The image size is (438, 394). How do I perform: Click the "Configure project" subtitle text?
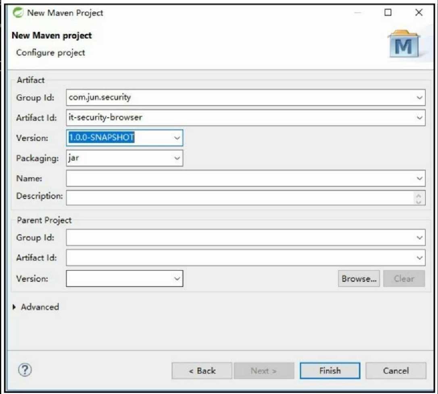(50, 52)
